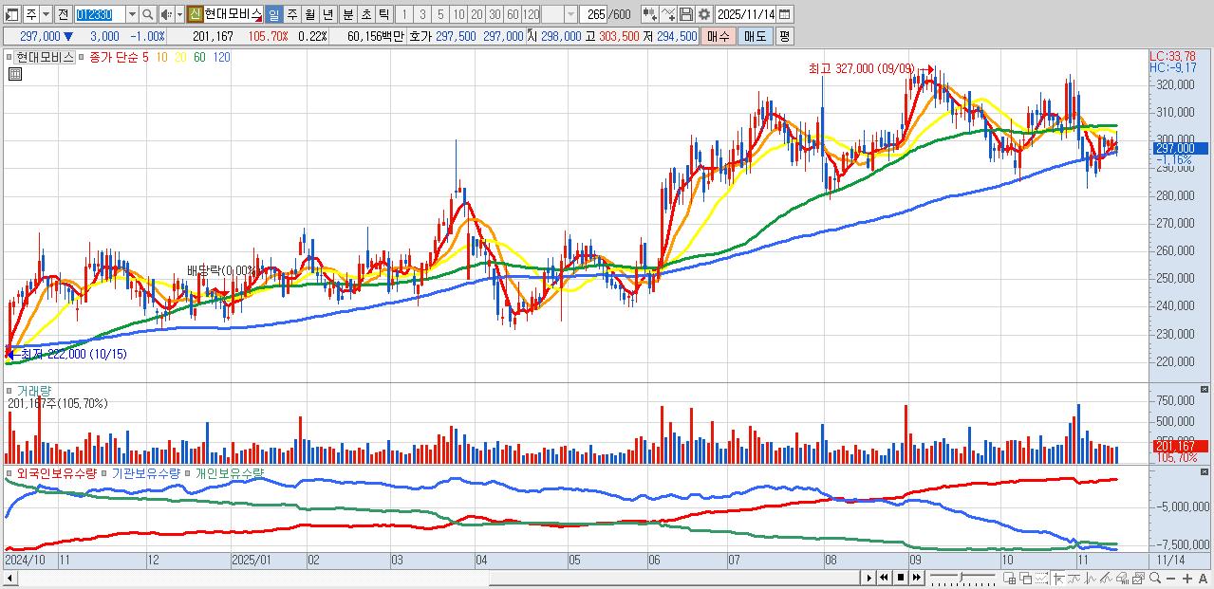Screen dimensions: 1214x589
Task: Click the 현대모비스 chart legend label
Action: [x=46, y=57]
